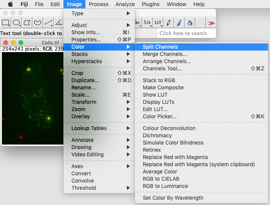Image resolution: width=270 pixels, height=205 pixels.
Task: Click Merge Channels... menu entry
Action: pyautogui.click(x=165, y=54)
